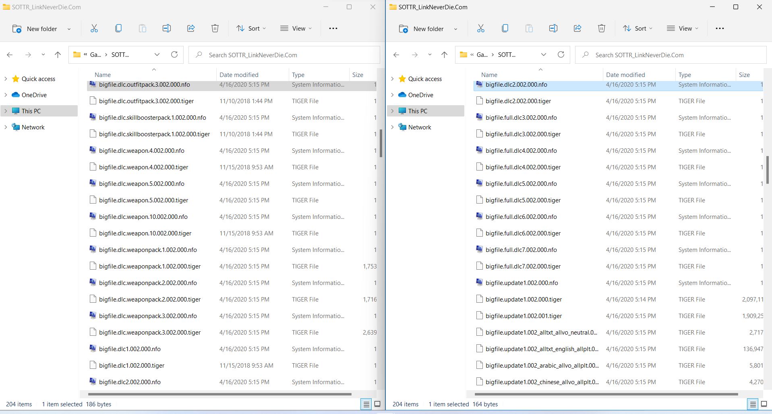
Task: Click the Share icon in right window toolbar
Action: (577, 28)
